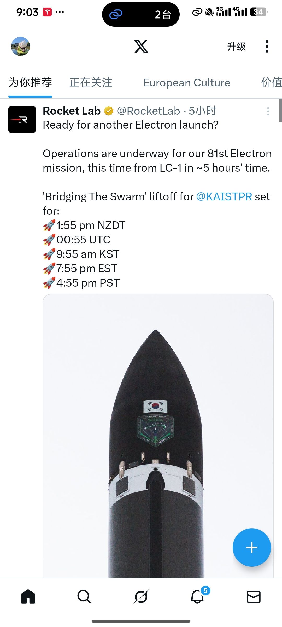The height and width of the screenshot is (627, 282).
Task: Tap the Rocket Lab account name
Action: pos(72,111)
